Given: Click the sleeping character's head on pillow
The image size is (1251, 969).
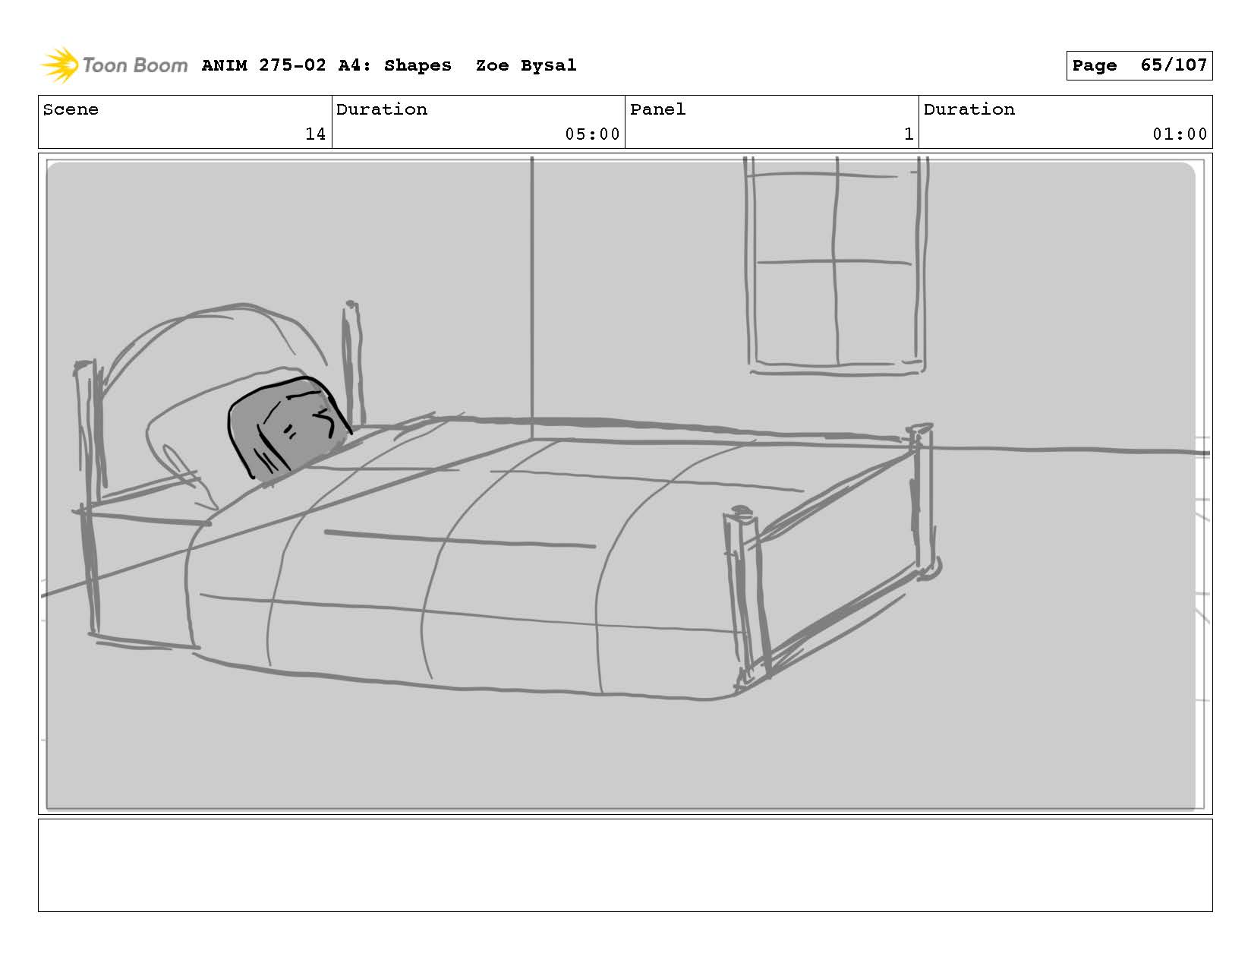Looking at the screenshot, I should pyautogui.click(x=288, y=429).
